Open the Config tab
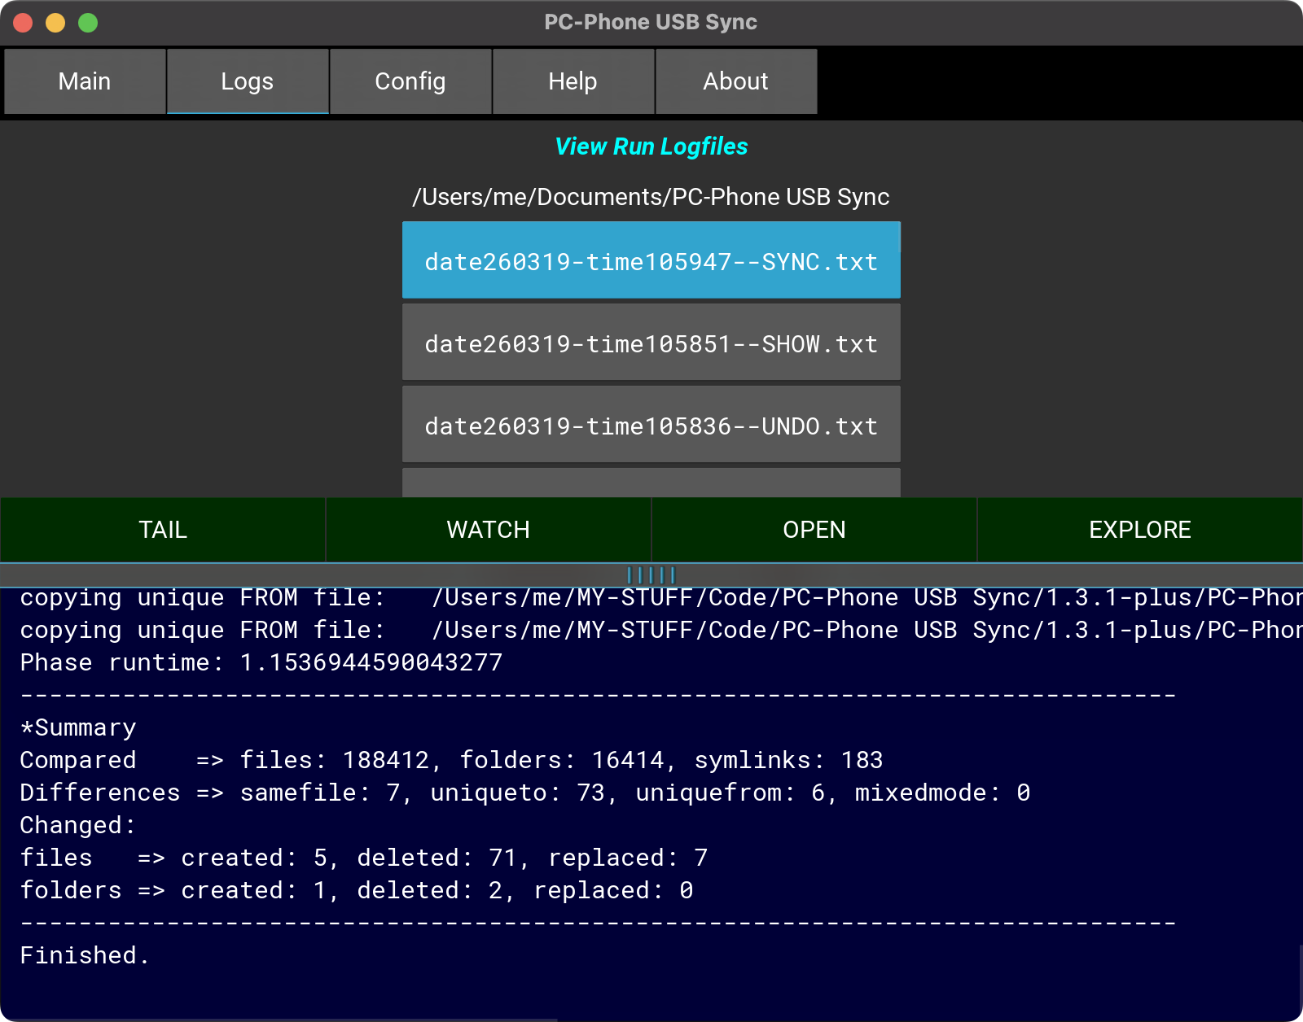Image resolution: width=1303 pixels, height=1022 pixels. [x=410, y=81]
